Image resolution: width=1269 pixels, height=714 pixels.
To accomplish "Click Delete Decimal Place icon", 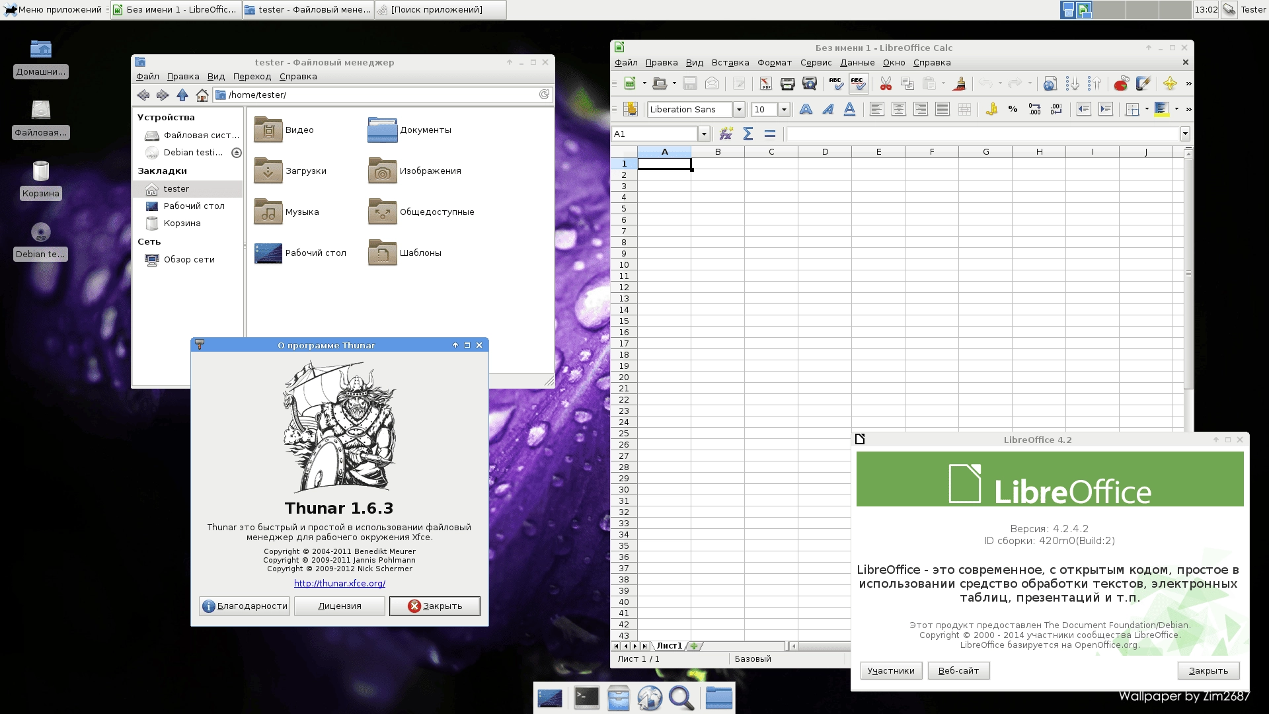I will [1056, 109].
